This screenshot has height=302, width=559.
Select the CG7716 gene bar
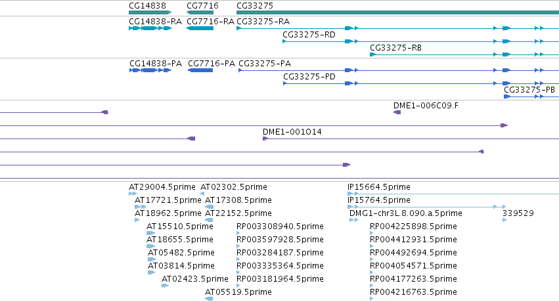(200, 12)
